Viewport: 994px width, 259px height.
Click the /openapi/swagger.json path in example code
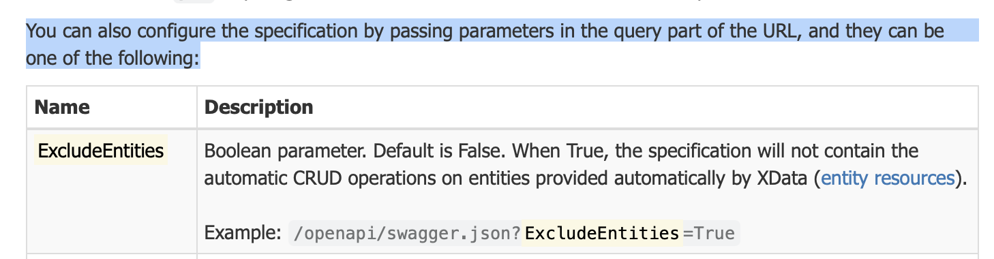406,234
